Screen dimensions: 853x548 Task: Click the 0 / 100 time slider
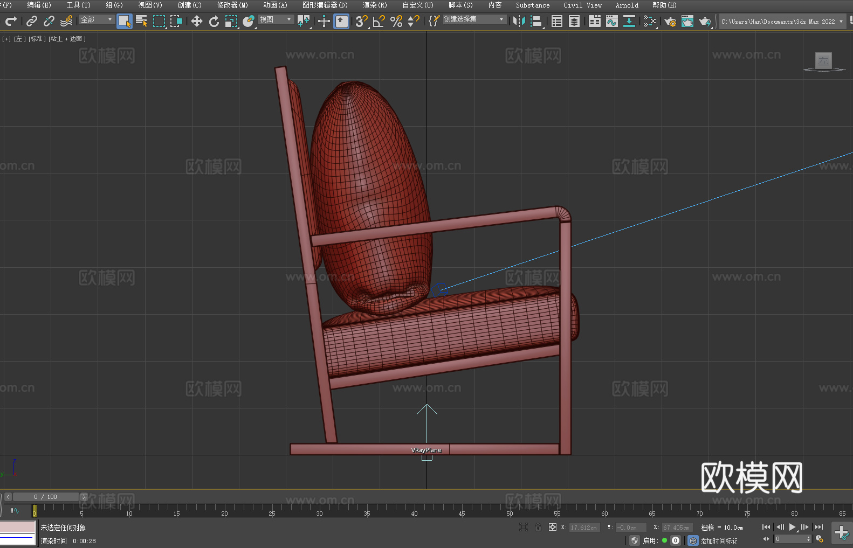(x=46, y=497)
